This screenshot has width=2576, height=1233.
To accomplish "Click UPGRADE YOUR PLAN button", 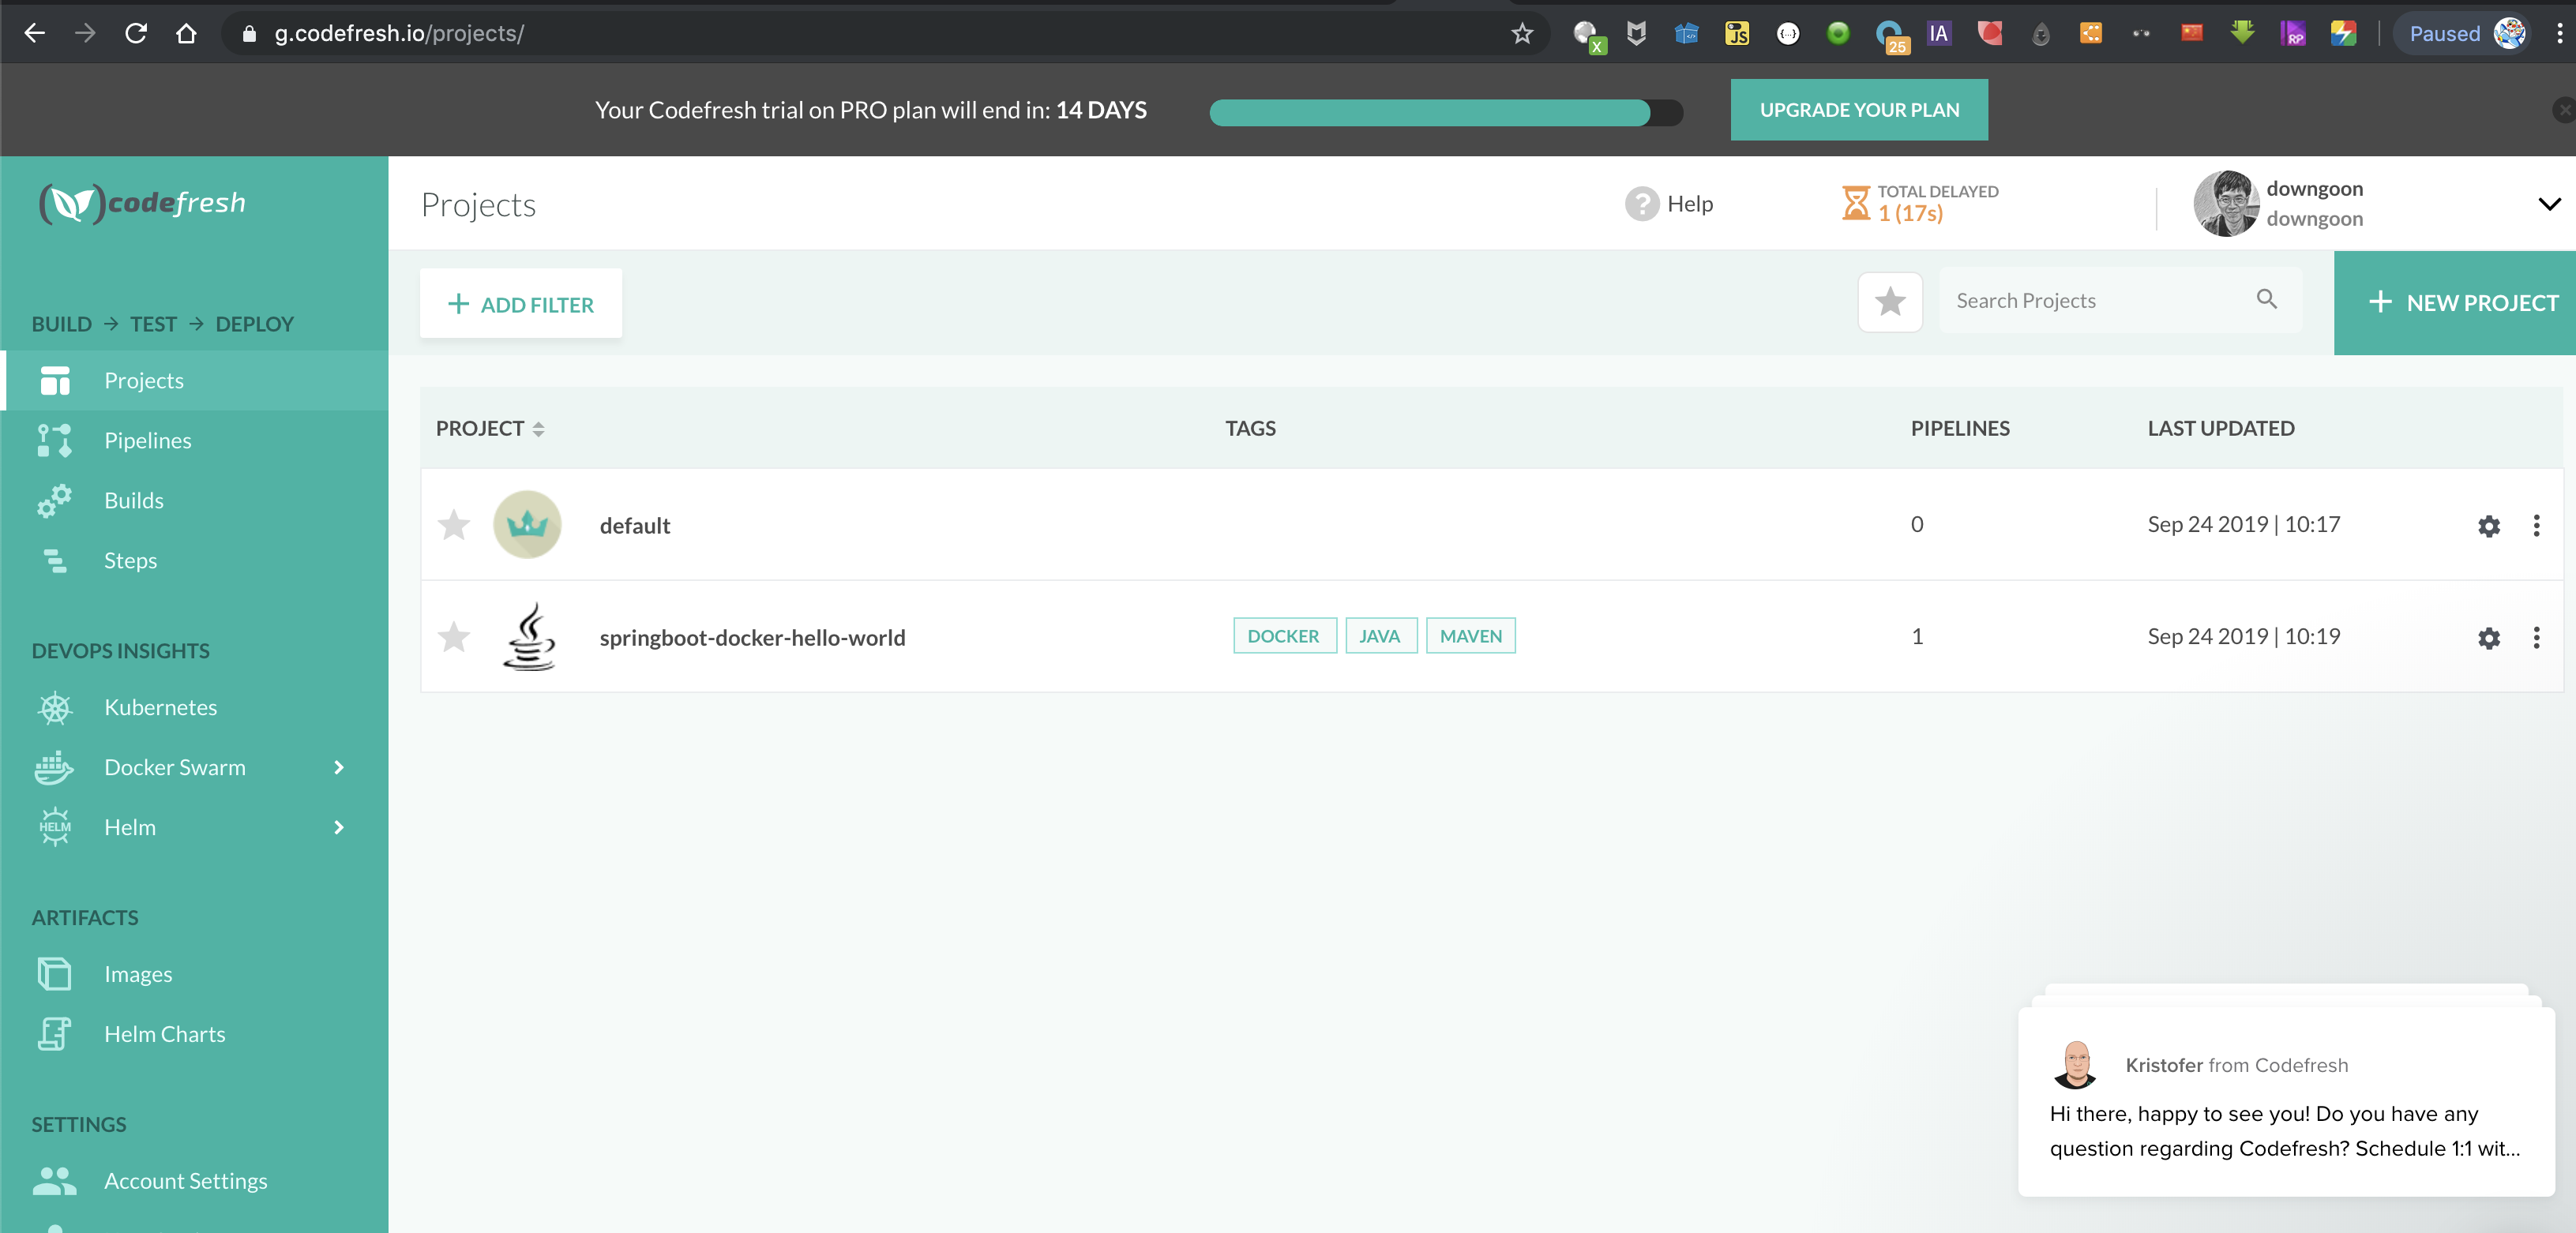I will 1858,110.
